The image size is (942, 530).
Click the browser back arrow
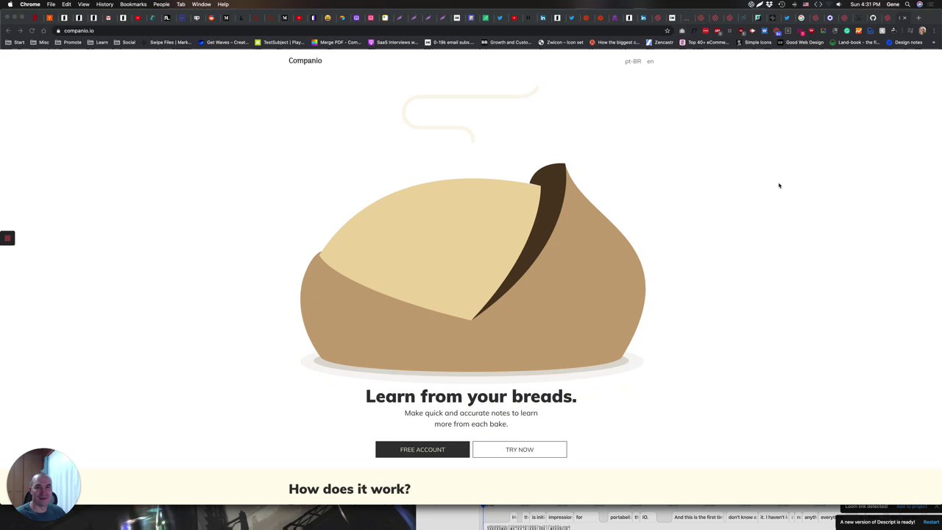click(8, 31)
